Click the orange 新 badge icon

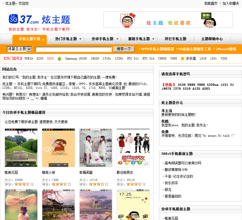point(183,58)
